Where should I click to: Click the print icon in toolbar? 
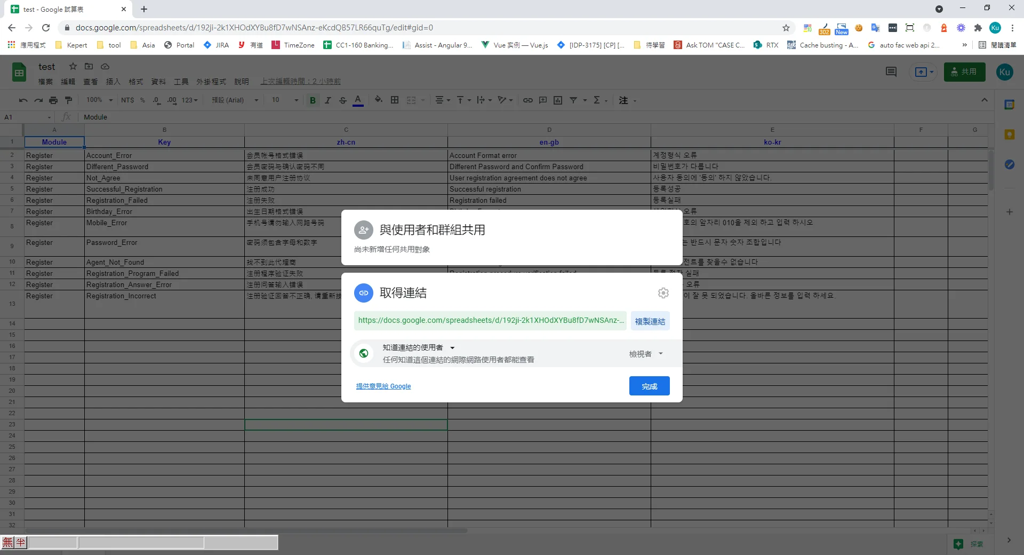click(53, 100)
